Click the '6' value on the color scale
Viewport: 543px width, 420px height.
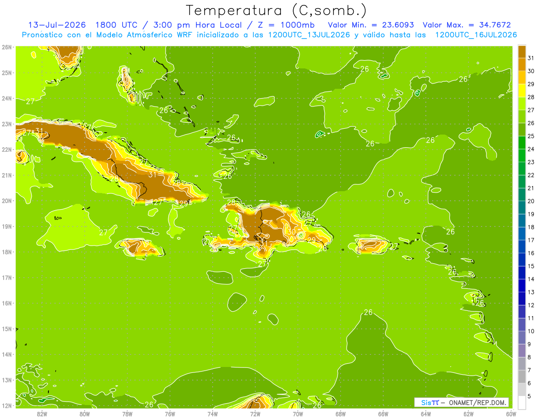point(529,383)
